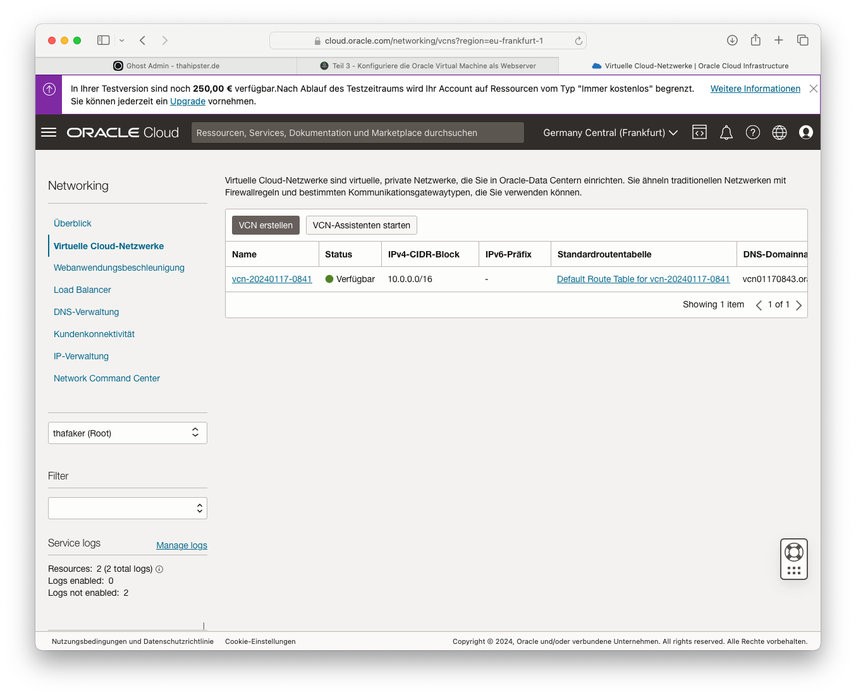Screen dimensions: 856x697
Task: Click the info icon next to Resources count
Action: tap(159, 569)
